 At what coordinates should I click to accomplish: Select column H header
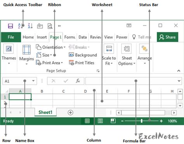pyautogui.click(x=172, y=91)
